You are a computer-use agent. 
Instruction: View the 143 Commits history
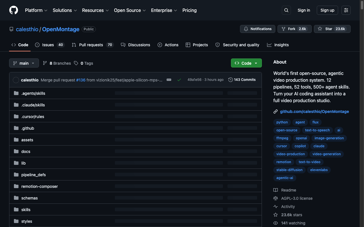[x=242, y=80]
